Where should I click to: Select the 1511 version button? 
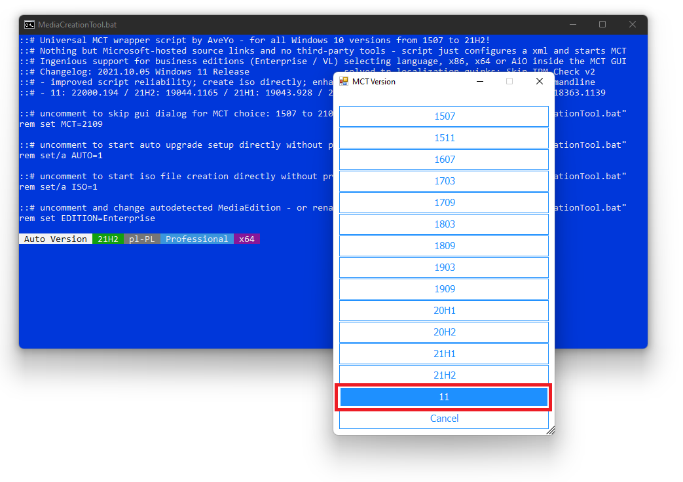coord(444,138)
